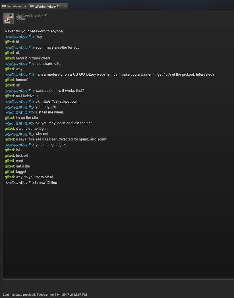Image resolution: width=234 pixels, height=298 pixels.
Task: Click the Offline status under the header name
Action: 21,19
